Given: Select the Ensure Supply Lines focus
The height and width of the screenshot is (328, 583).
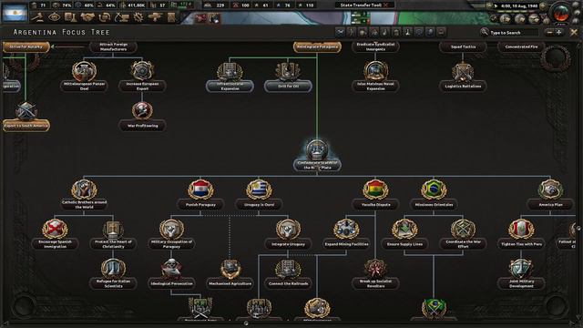Looking at the screenshot, I should coord(404,234).
